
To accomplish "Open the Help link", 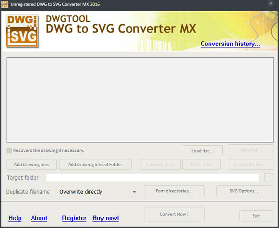I will click(x=15, y=218).
